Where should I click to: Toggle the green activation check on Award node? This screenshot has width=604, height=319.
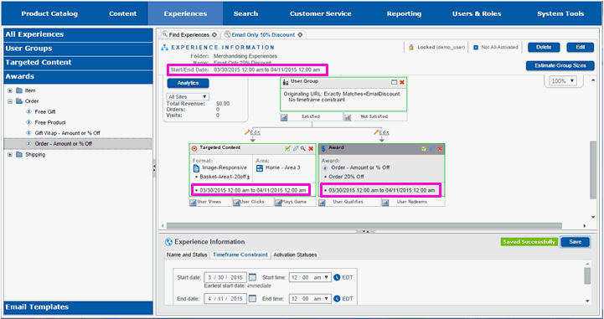click(x=424, y=148)
